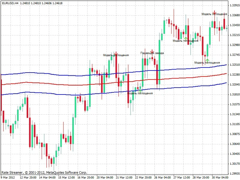Select the 'Падающая звезда' pattern label
The image size is (240, 180).
(152, 53)
